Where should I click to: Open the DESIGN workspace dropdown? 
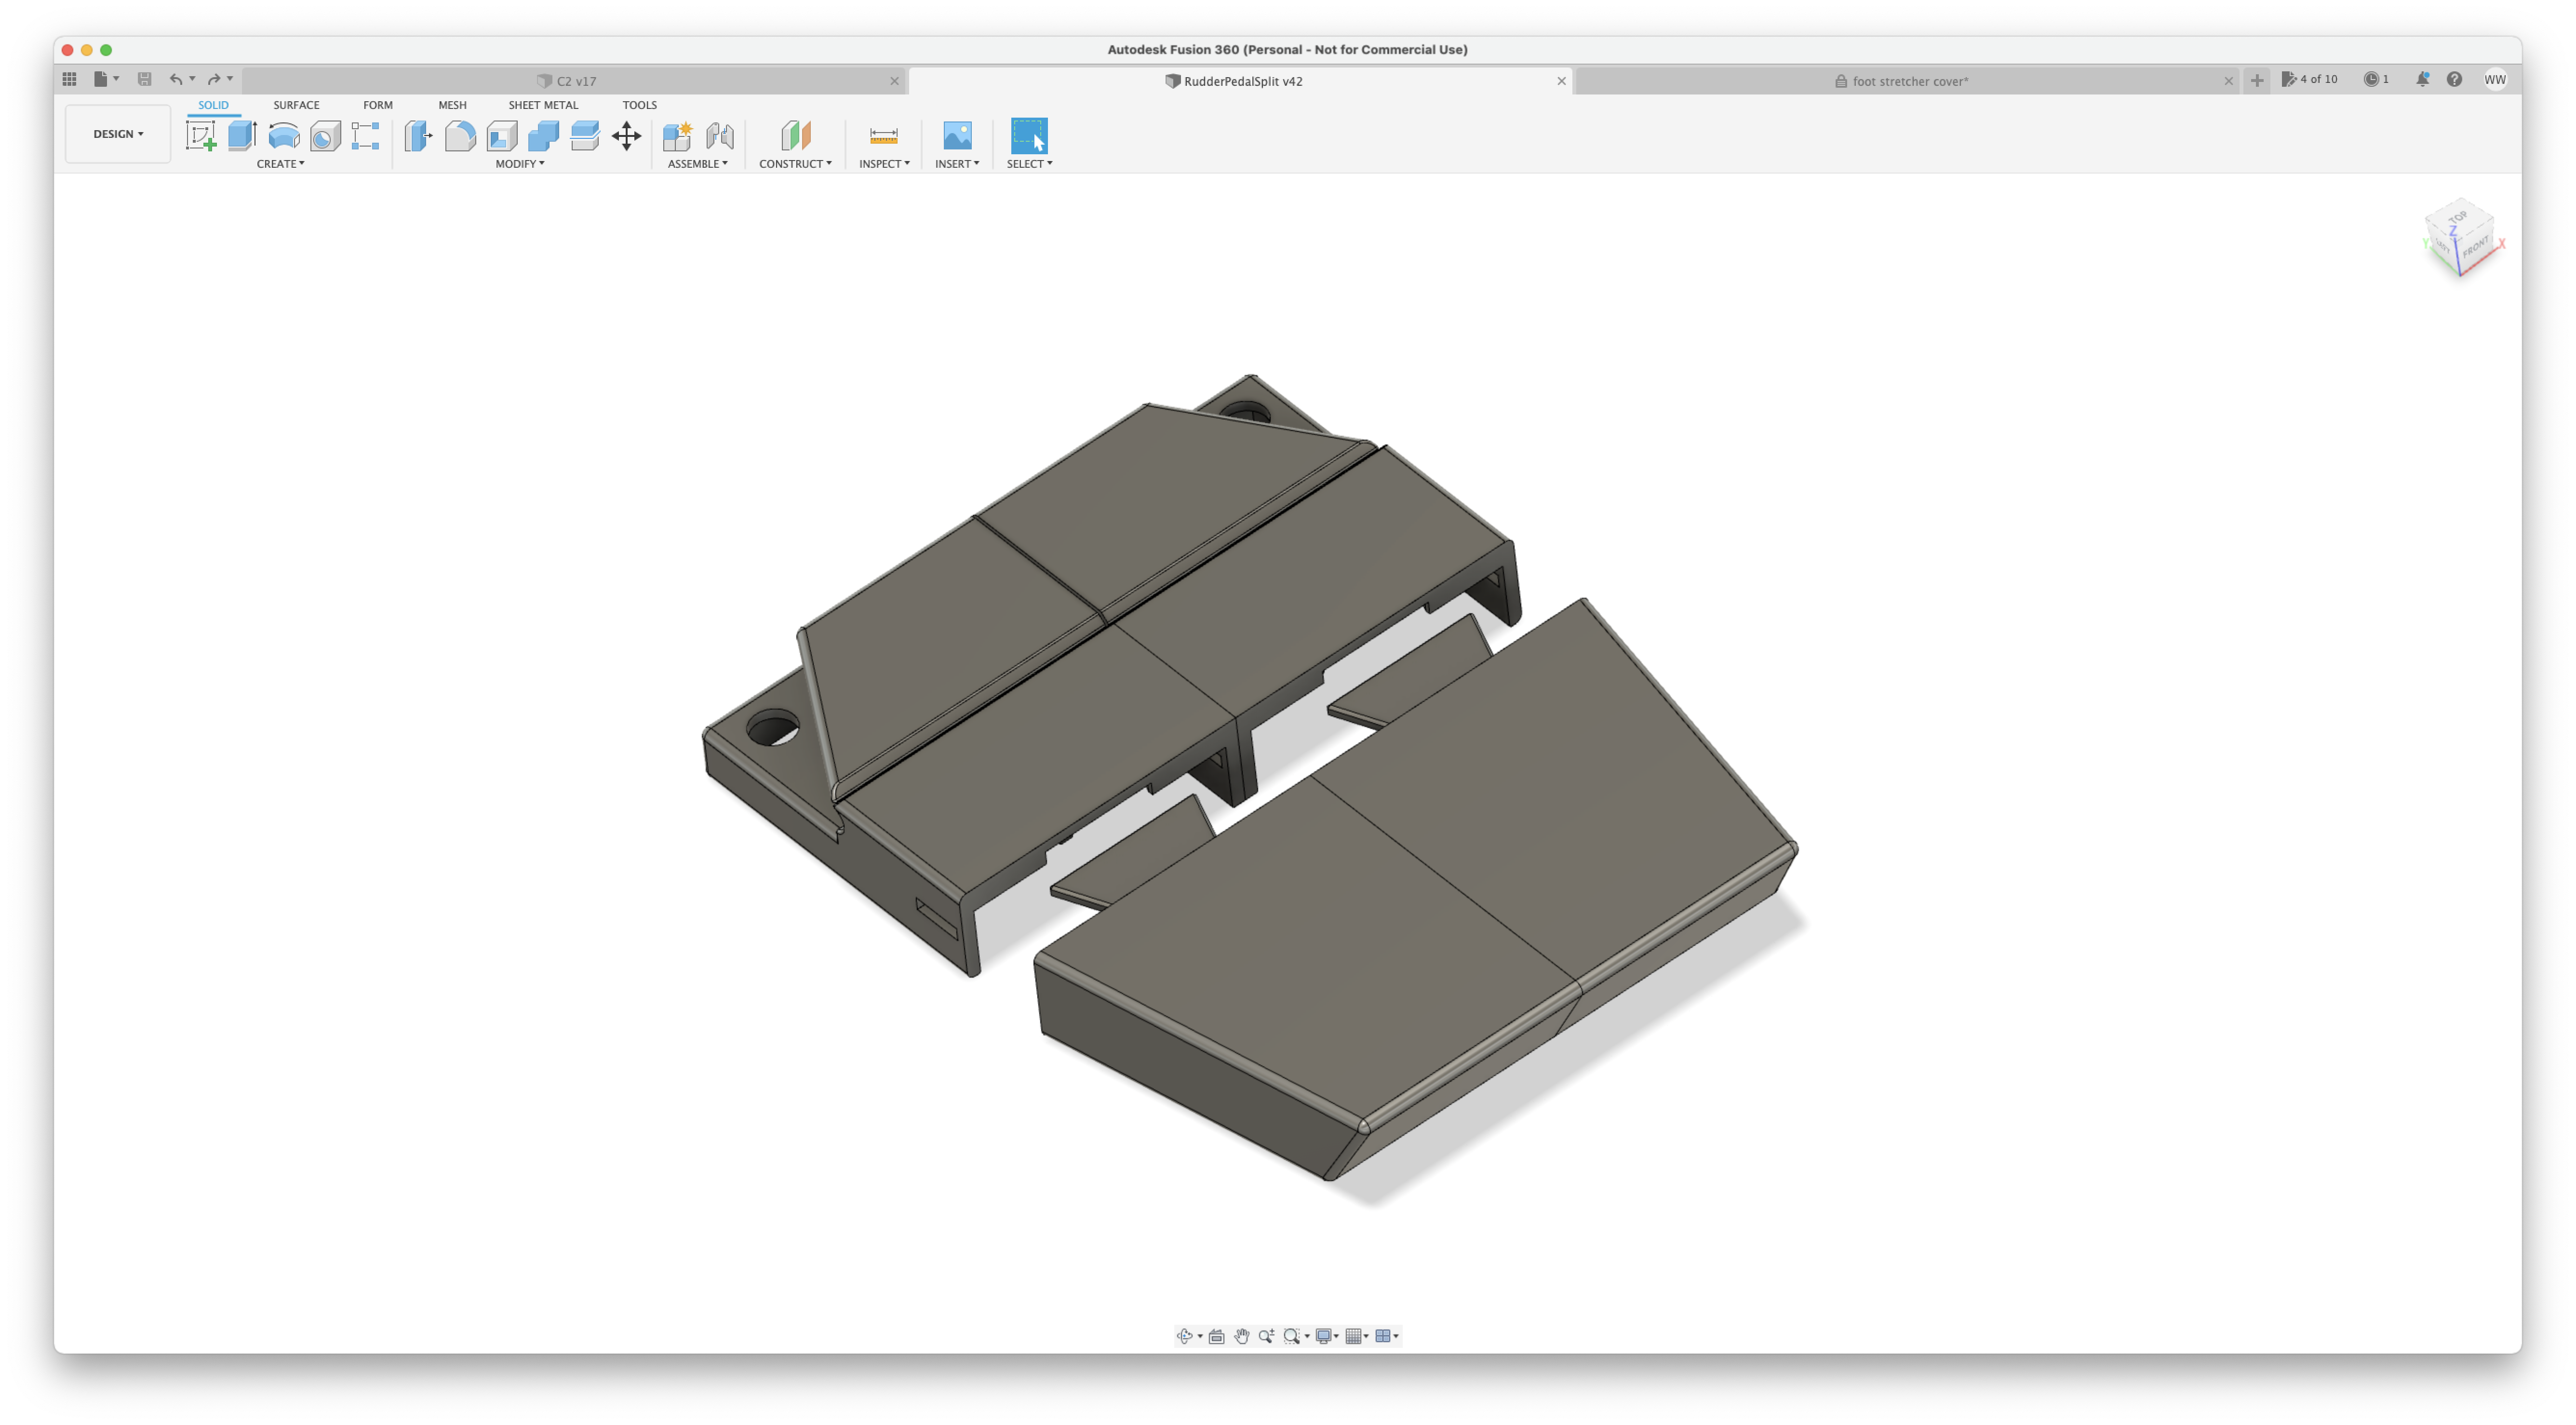coord(118,134)
